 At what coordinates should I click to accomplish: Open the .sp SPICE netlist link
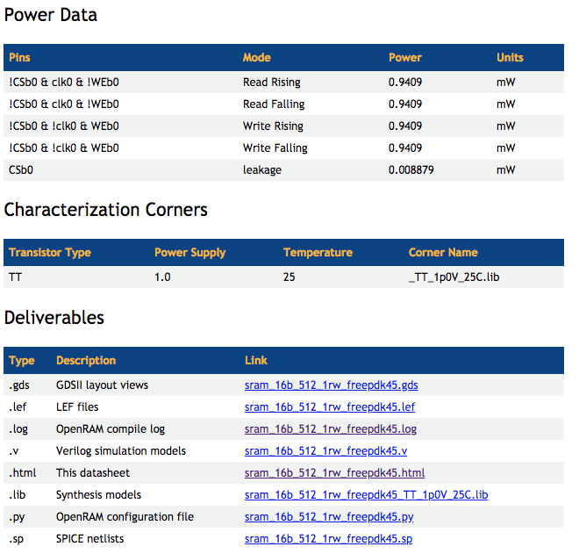click(328, 539)
